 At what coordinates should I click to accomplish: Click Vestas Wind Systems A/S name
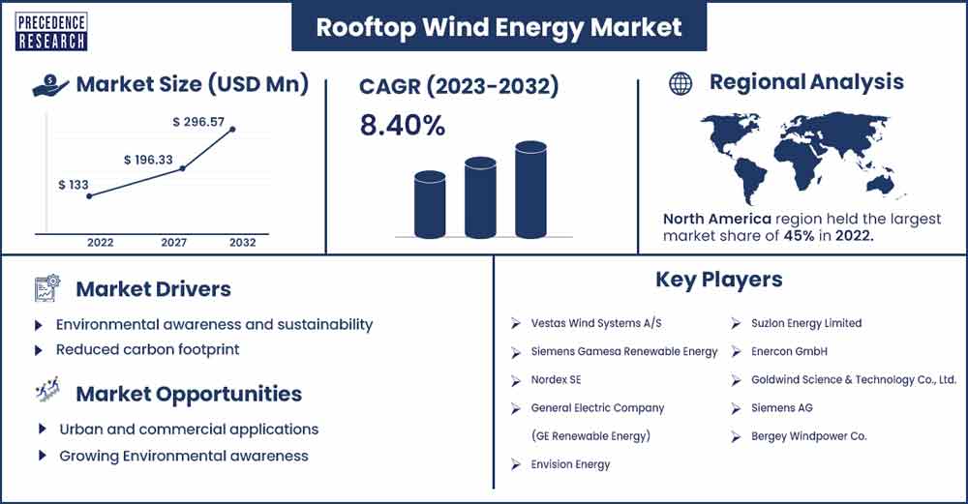point(596,323)
